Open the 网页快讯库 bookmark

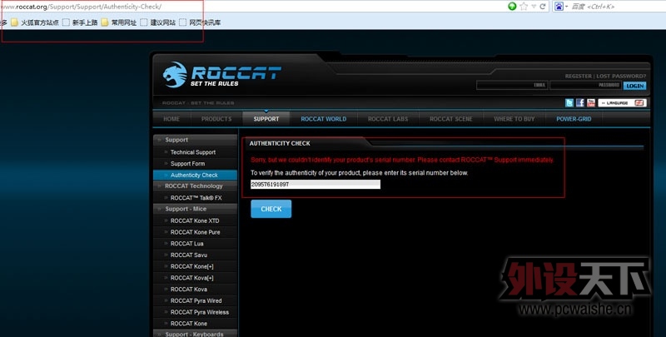200,22
